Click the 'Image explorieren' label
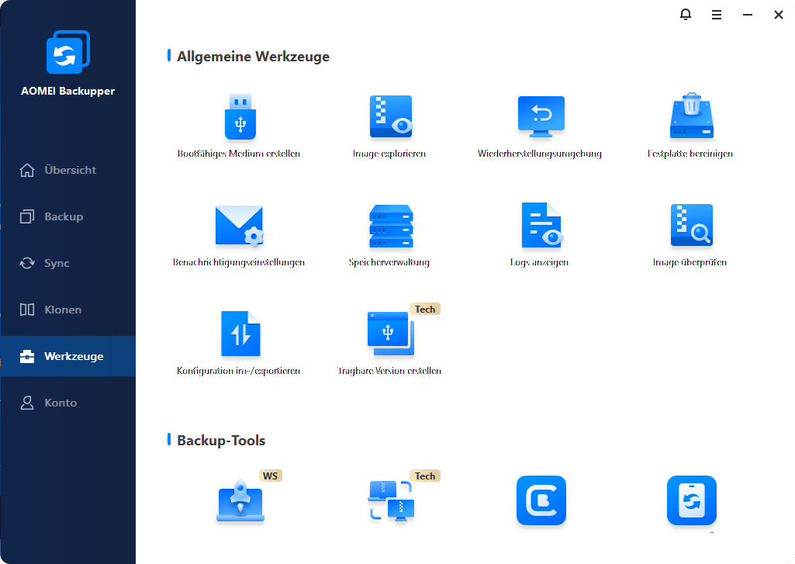Screen dimensions: 795x564 (x=389, y=154)
